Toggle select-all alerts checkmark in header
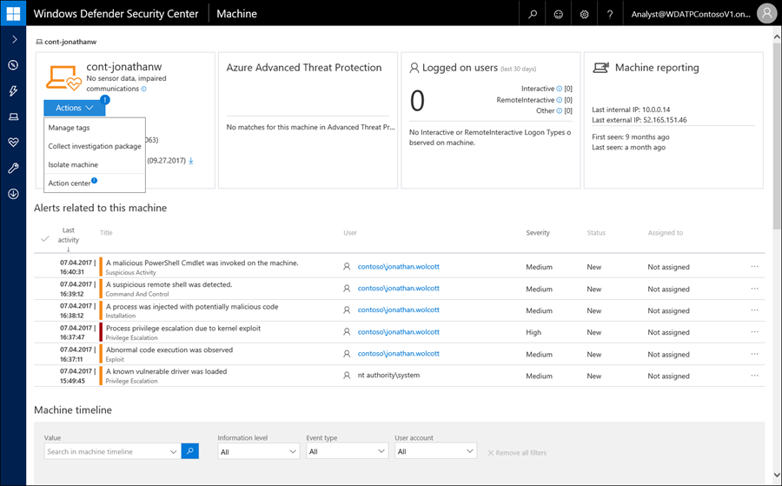 45,239
